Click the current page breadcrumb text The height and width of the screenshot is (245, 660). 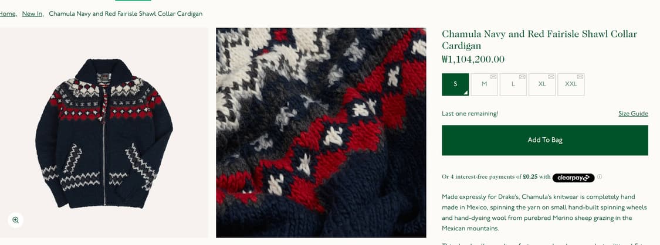click(x=126, y=14)
